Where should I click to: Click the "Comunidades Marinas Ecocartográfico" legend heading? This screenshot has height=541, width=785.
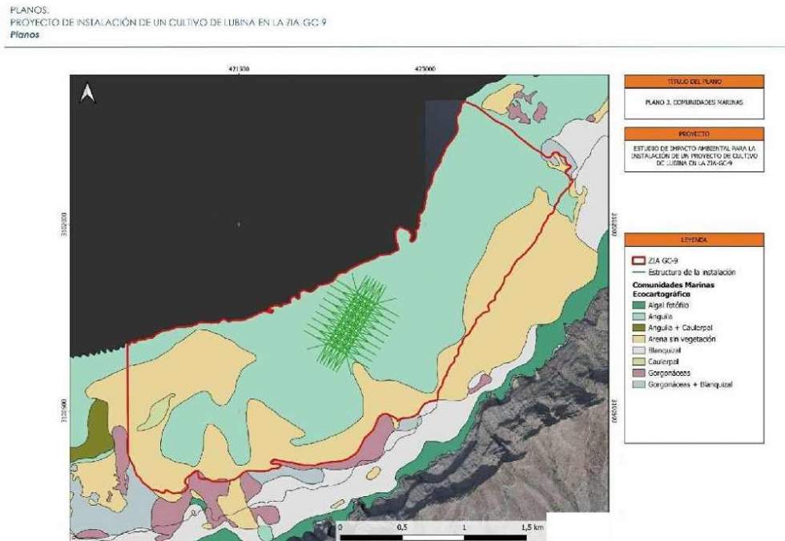pyautogui.click(x=674, y=289)
